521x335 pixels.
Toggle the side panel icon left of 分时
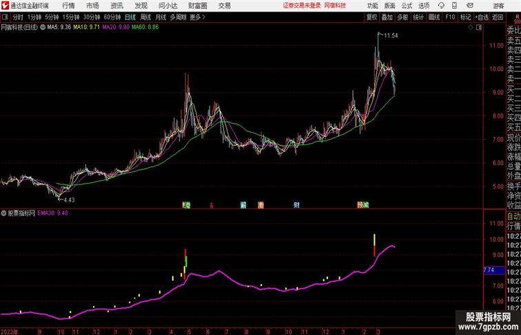[x=6, y=17]
